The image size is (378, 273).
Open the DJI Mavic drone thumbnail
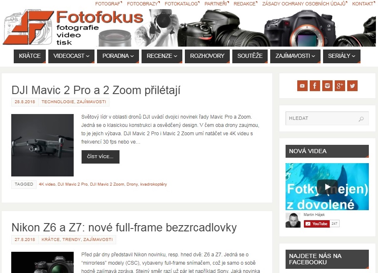tap(42, 145)
